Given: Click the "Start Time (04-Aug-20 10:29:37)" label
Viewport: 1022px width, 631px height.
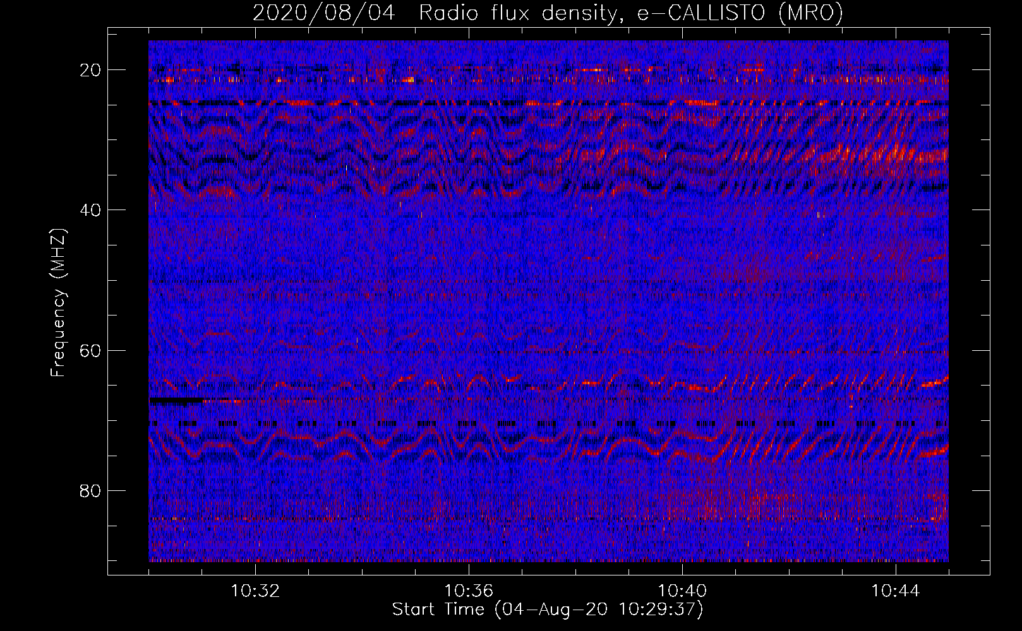Looking at the screenshot, I should (548, 610).
